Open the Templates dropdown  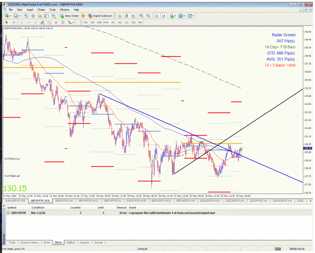coord(191,16)
